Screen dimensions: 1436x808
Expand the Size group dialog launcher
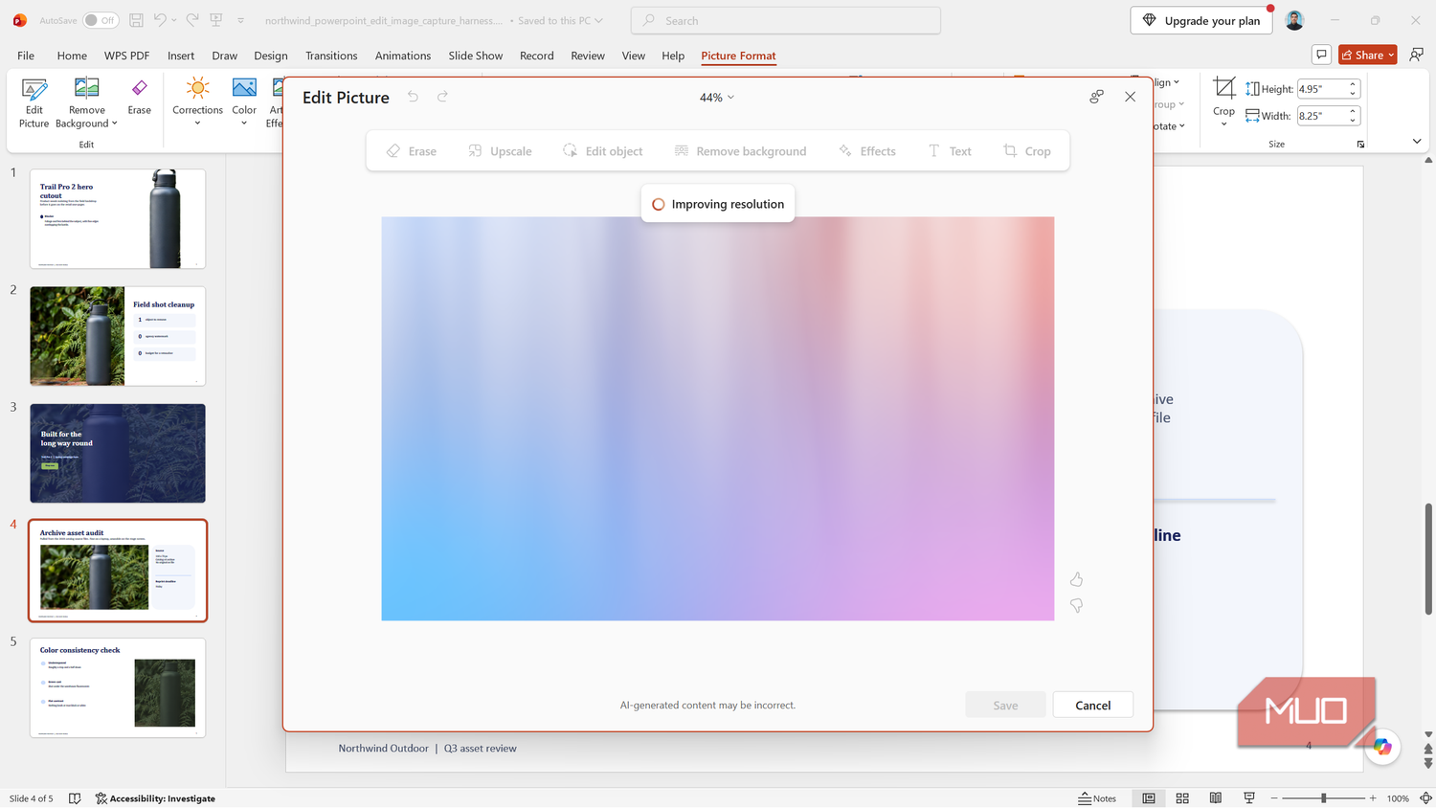coord(1360,145)
